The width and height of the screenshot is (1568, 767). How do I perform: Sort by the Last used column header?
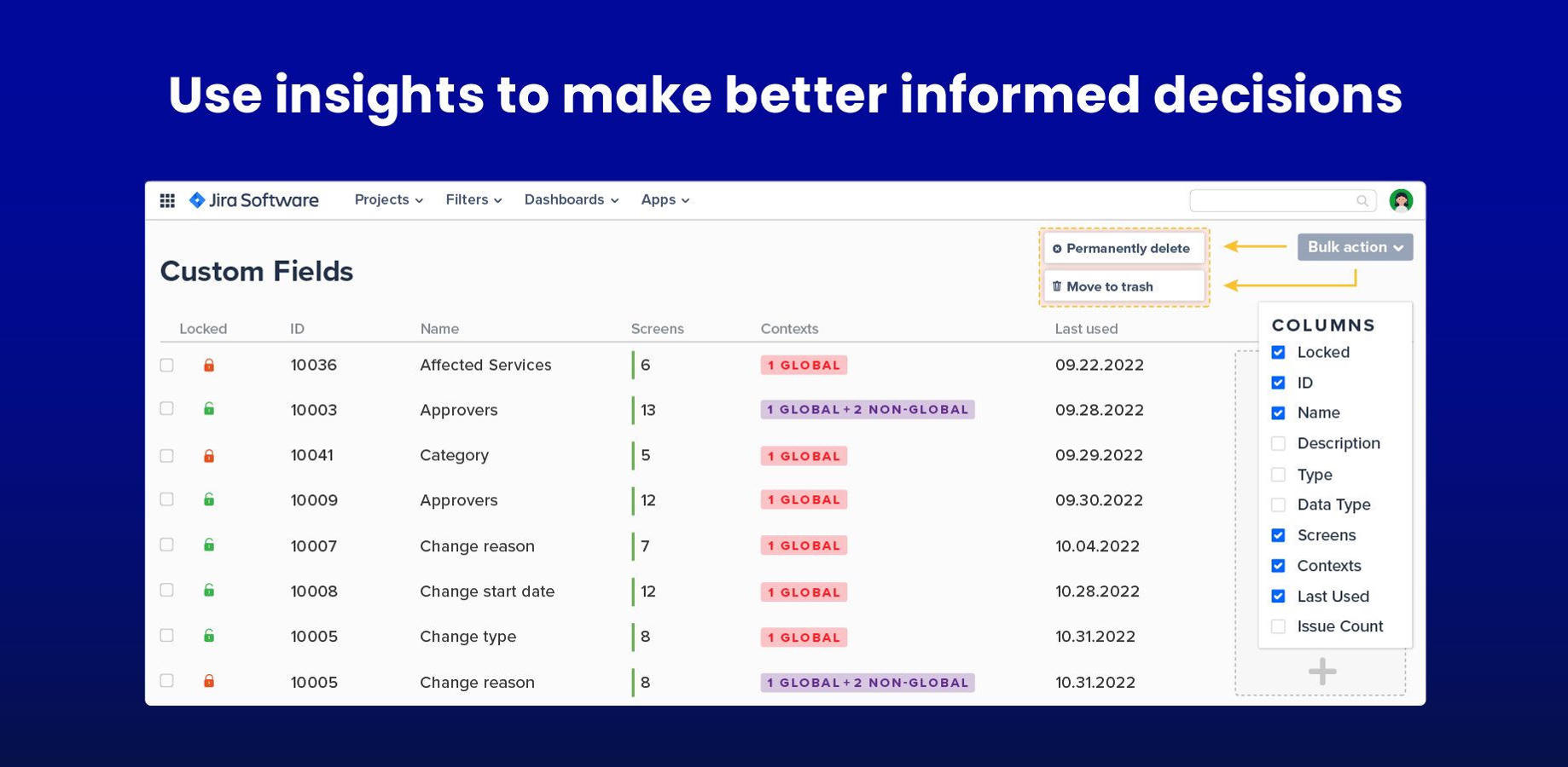pyautogui.click(x=1086, y=329)
